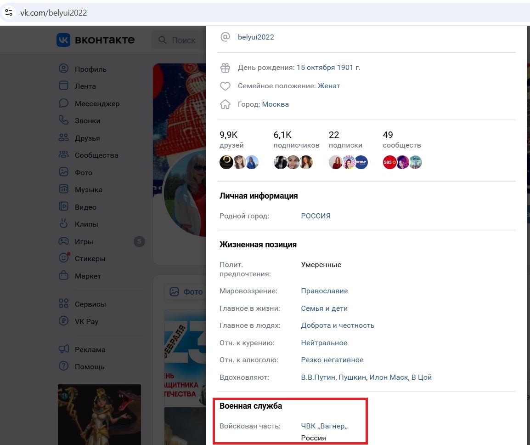
Task: Click the Звонки phone icon
Action: (63, 120)
